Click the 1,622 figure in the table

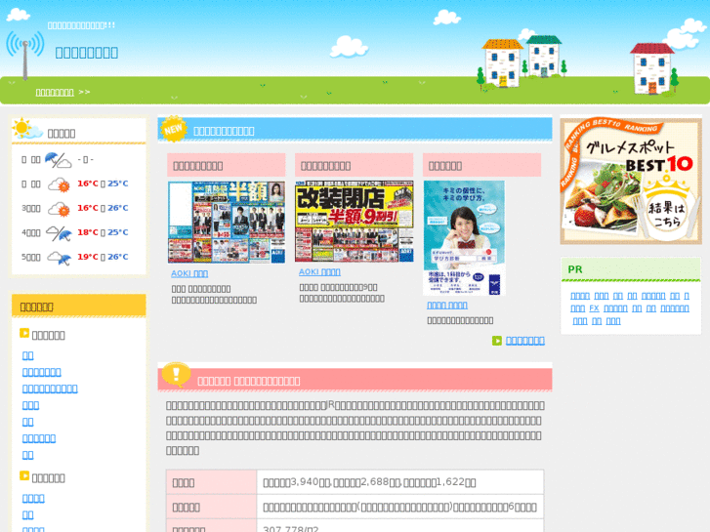[449, 482]
